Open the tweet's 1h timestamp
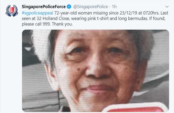 [114, 7]
